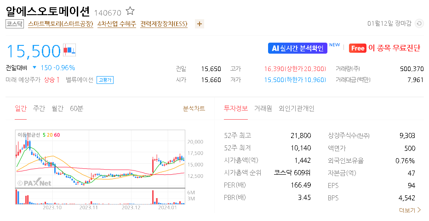Click the NEW badge next to AI button
This screenshot has width=429, height=221.
pos(334,45)
